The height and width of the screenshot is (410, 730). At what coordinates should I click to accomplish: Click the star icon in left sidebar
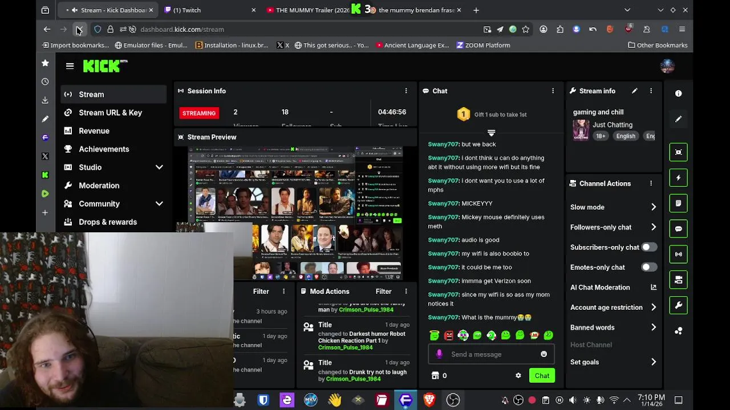pyautogui.click(x=45, y=63)
